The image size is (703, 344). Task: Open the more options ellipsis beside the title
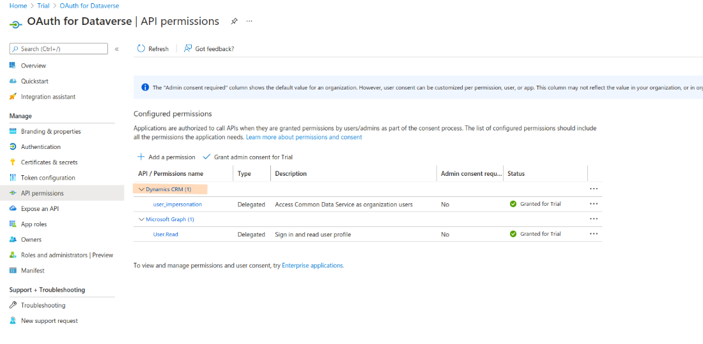[249, 21]
